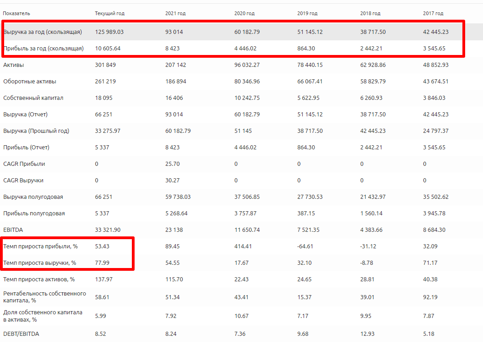Click the "2020 год" column header
The width and height of the screenshot is (483, 345).
coord(244,13)
